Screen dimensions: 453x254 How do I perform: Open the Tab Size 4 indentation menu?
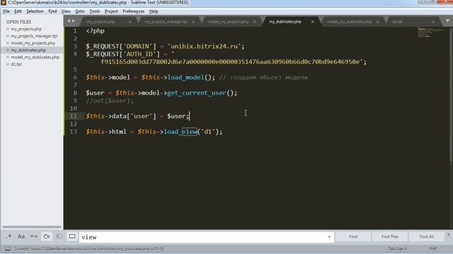398,248
